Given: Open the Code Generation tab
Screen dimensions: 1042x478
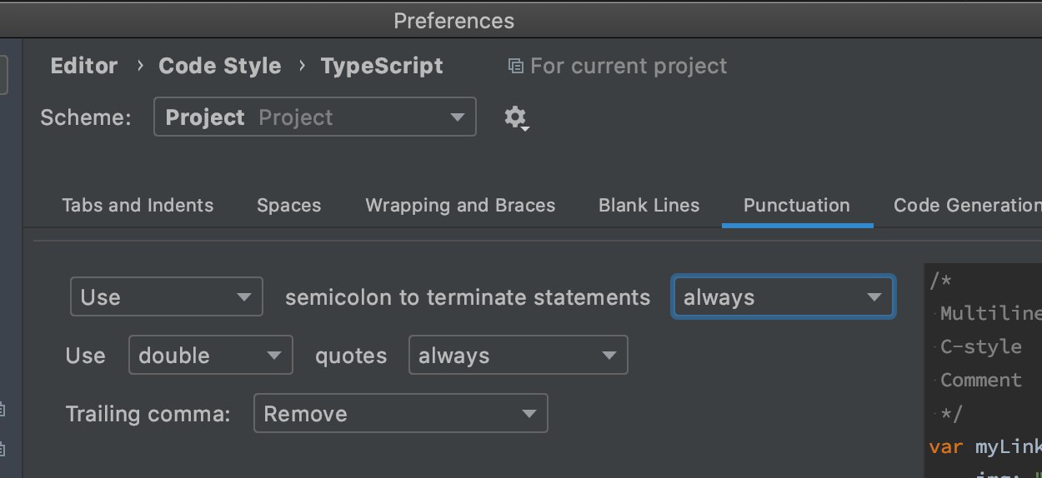Looking at the screenshot, I should 967,206.
